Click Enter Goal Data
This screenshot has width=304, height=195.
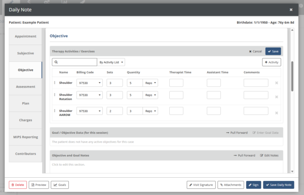point(265,133)
